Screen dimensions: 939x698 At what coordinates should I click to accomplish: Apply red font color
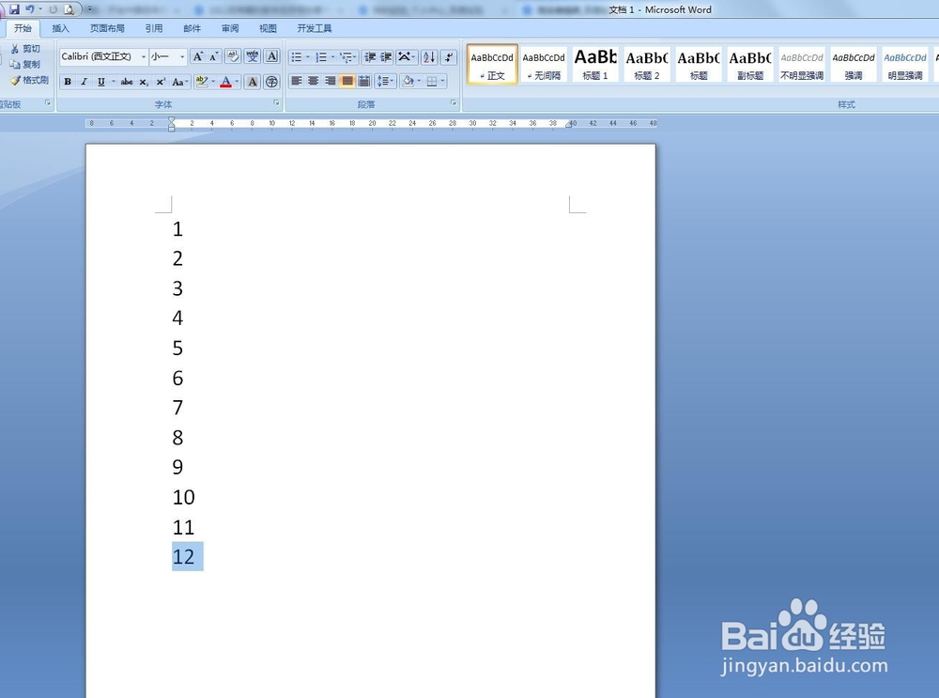[x=225, y=82]
